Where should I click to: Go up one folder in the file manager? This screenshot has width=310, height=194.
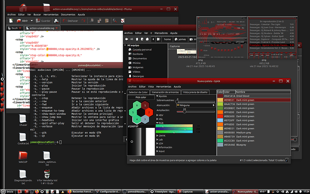point(137,39)
